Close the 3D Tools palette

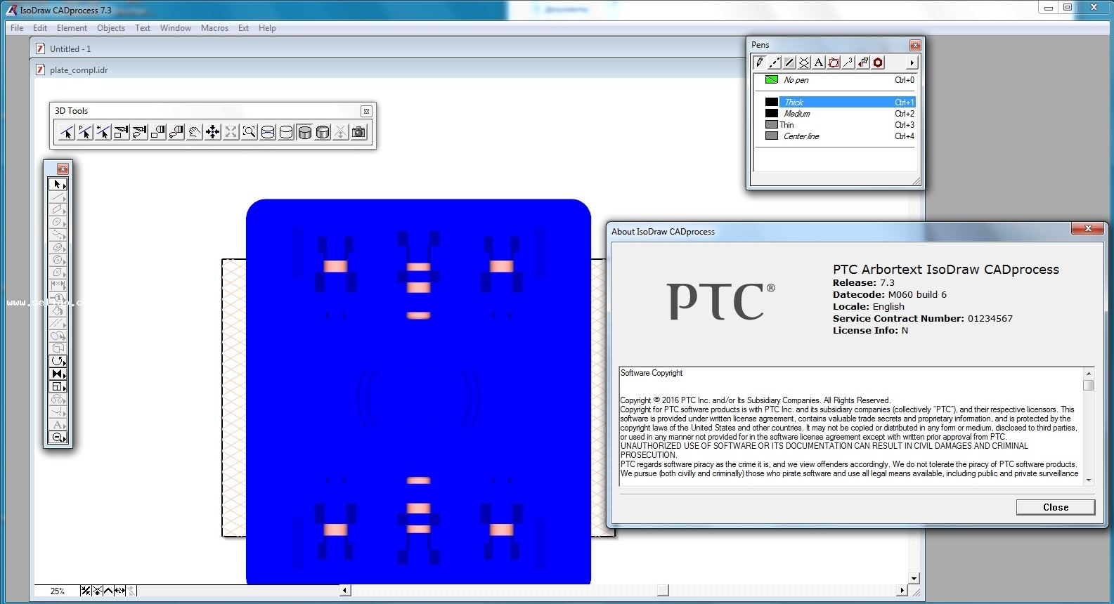[x=366, y=111]
